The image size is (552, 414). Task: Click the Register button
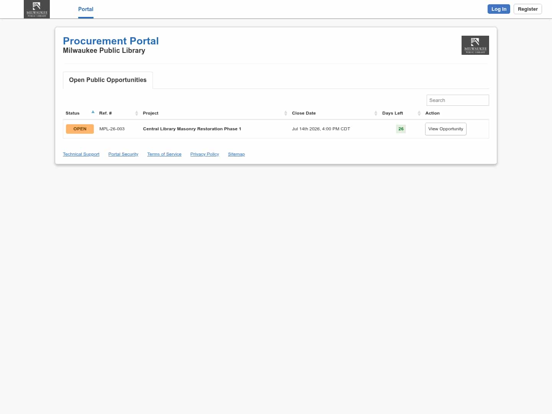point(527,9)
